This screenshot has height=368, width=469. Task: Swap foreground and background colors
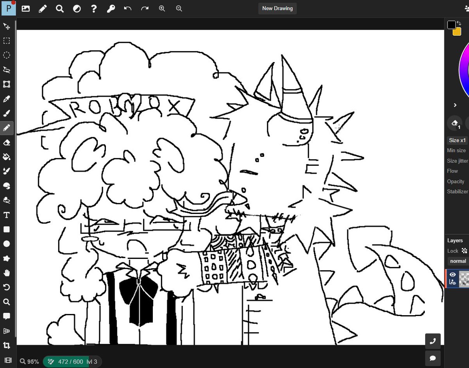pyautogui.click(x=459, y=23)
